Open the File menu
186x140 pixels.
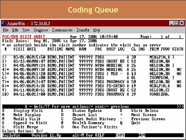6,30
